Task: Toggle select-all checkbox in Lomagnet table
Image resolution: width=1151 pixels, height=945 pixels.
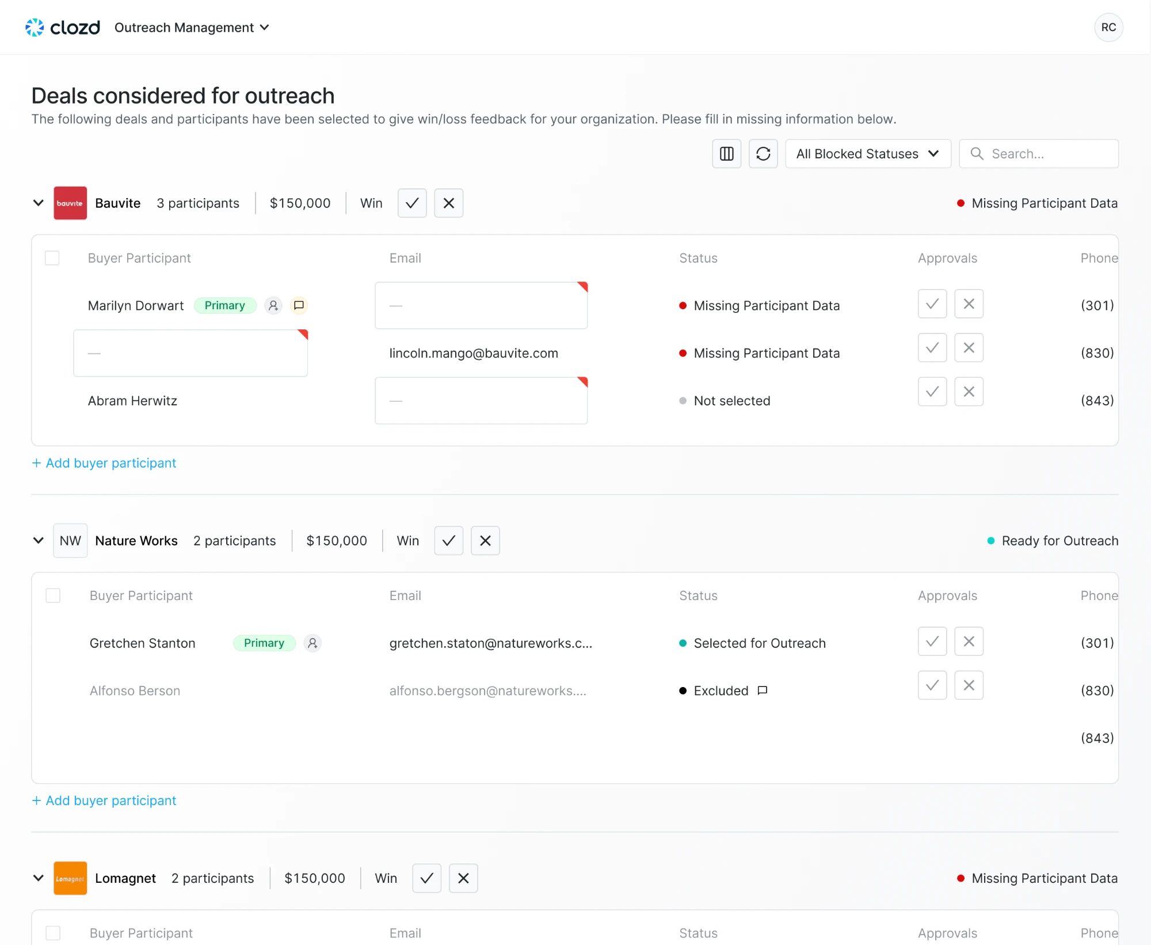Action: tap(53, 933)
